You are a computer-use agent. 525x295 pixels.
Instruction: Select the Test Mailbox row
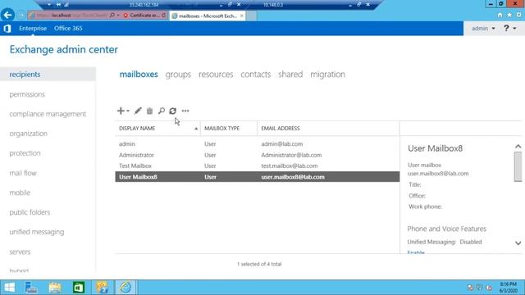(x=257, y=166)
